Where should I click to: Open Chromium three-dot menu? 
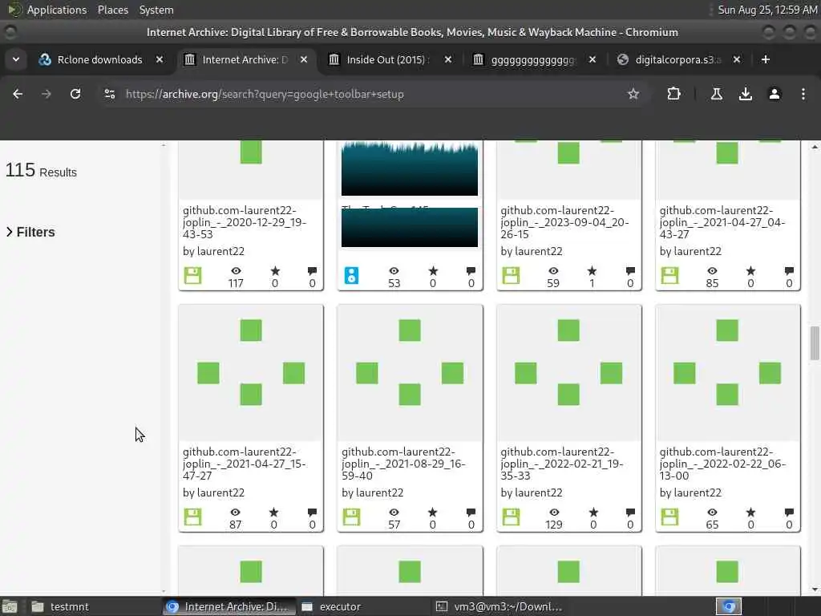pyautogui.click(x=803, y=95)
